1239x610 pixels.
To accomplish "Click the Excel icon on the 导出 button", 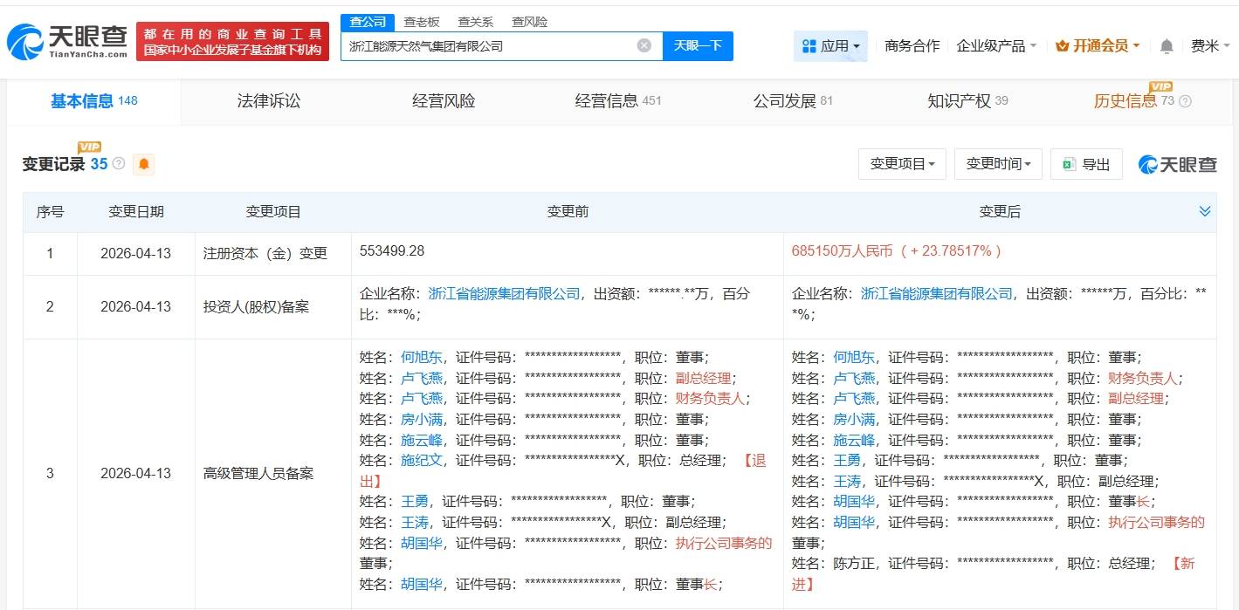I will pos(1067,164).
